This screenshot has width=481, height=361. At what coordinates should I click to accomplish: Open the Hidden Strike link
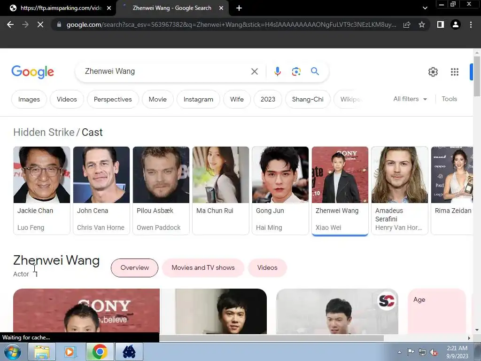coord(44,132)
